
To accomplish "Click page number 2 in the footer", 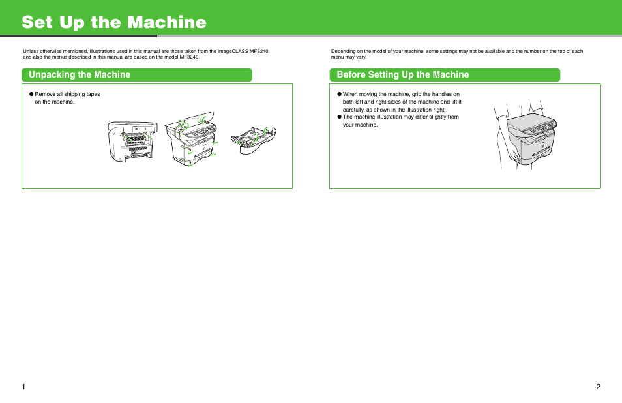I will 598,387.
